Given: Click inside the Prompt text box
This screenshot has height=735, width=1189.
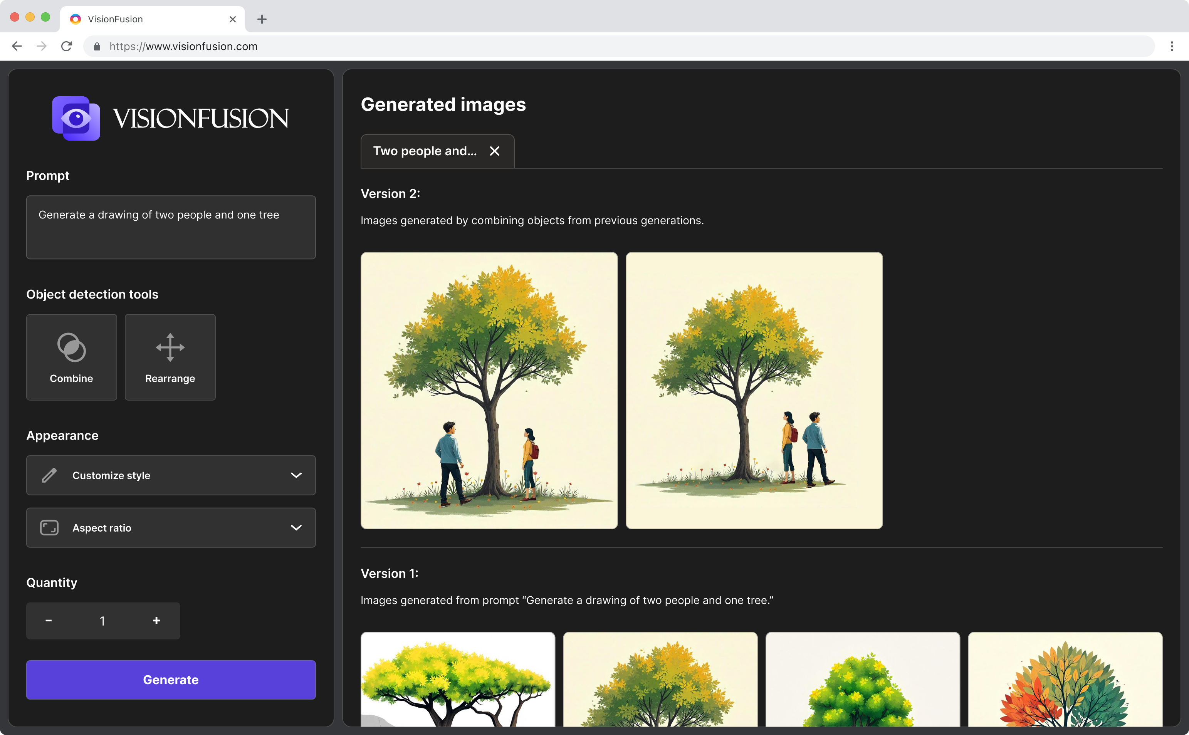Looking at the screenshot, I should click(171, 227).
